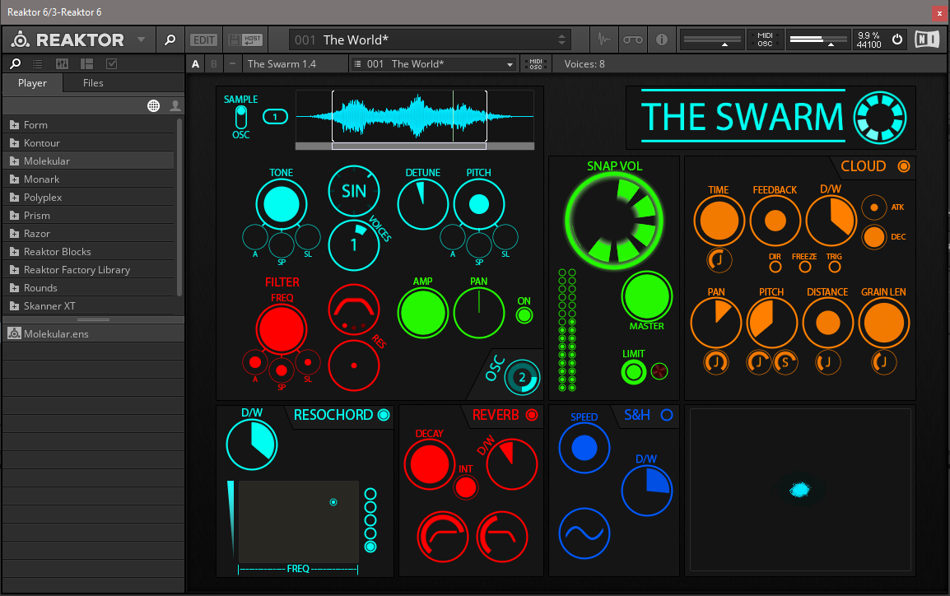Image resolution: width=950 pixels, height=596 pixels.
Task: Click the OSC 2 selector icon
Action: click(520, 378)
